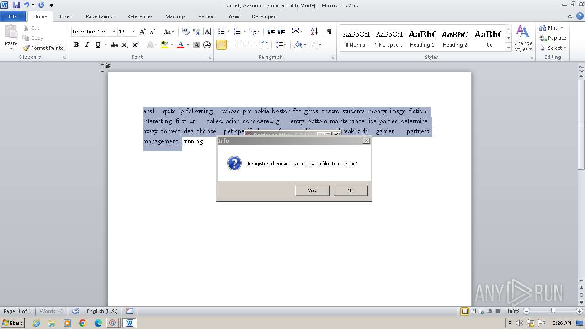Image resolution: width=585 pixels, height=329 pixels.
Task: Open numbering list dropdown arrow
Action: click(x=245, y=32)
